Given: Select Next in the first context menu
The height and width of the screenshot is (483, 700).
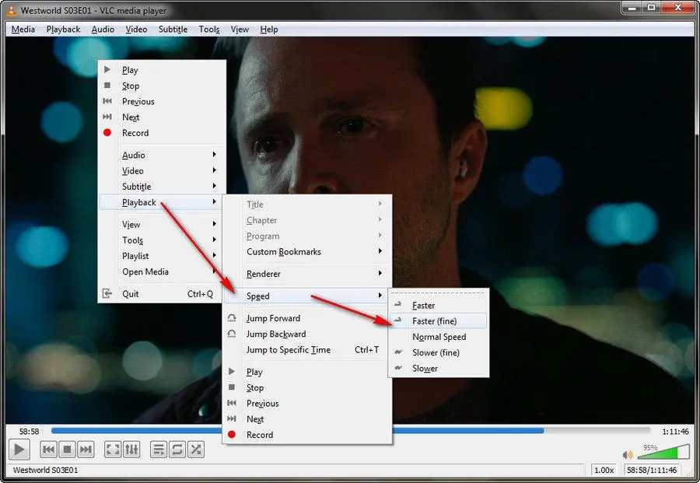Looking at the screenshot, I should (x=162, y=117).
